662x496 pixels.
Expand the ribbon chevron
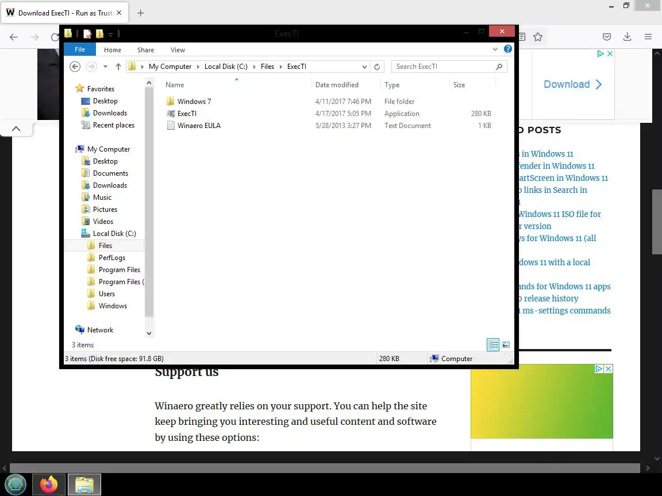[495, 49]
